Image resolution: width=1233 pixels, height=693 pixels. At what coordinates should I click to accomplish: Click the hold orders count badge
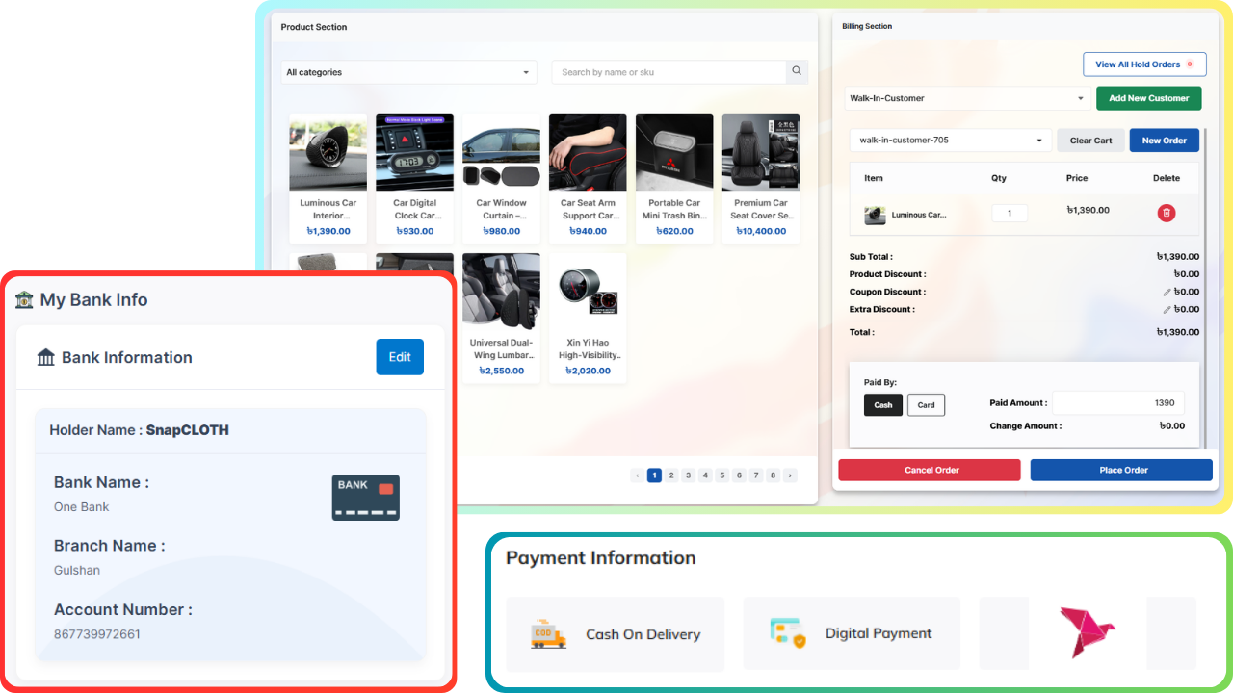pyautogui.click(x=1190, y=64)
